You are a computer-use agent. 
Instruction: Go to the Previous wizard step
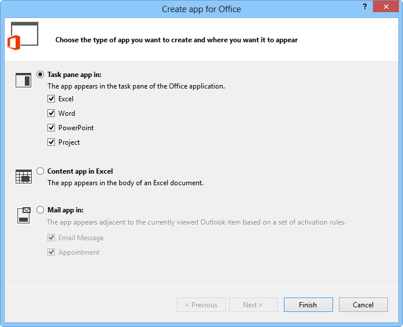click(201, 305)
